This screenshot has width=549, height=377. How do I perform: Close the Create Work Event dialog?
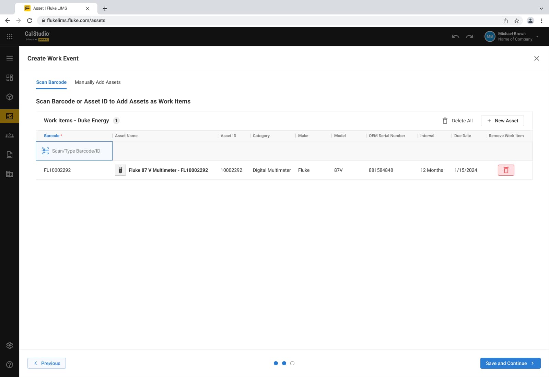click(x=537, y=58)
